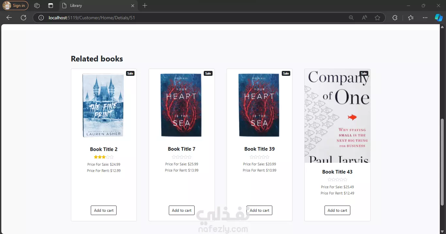The width and height of the screenshot is (446, 234).
Task: Click the Book Title 7 heading
Action: click(x=182, y=149)
